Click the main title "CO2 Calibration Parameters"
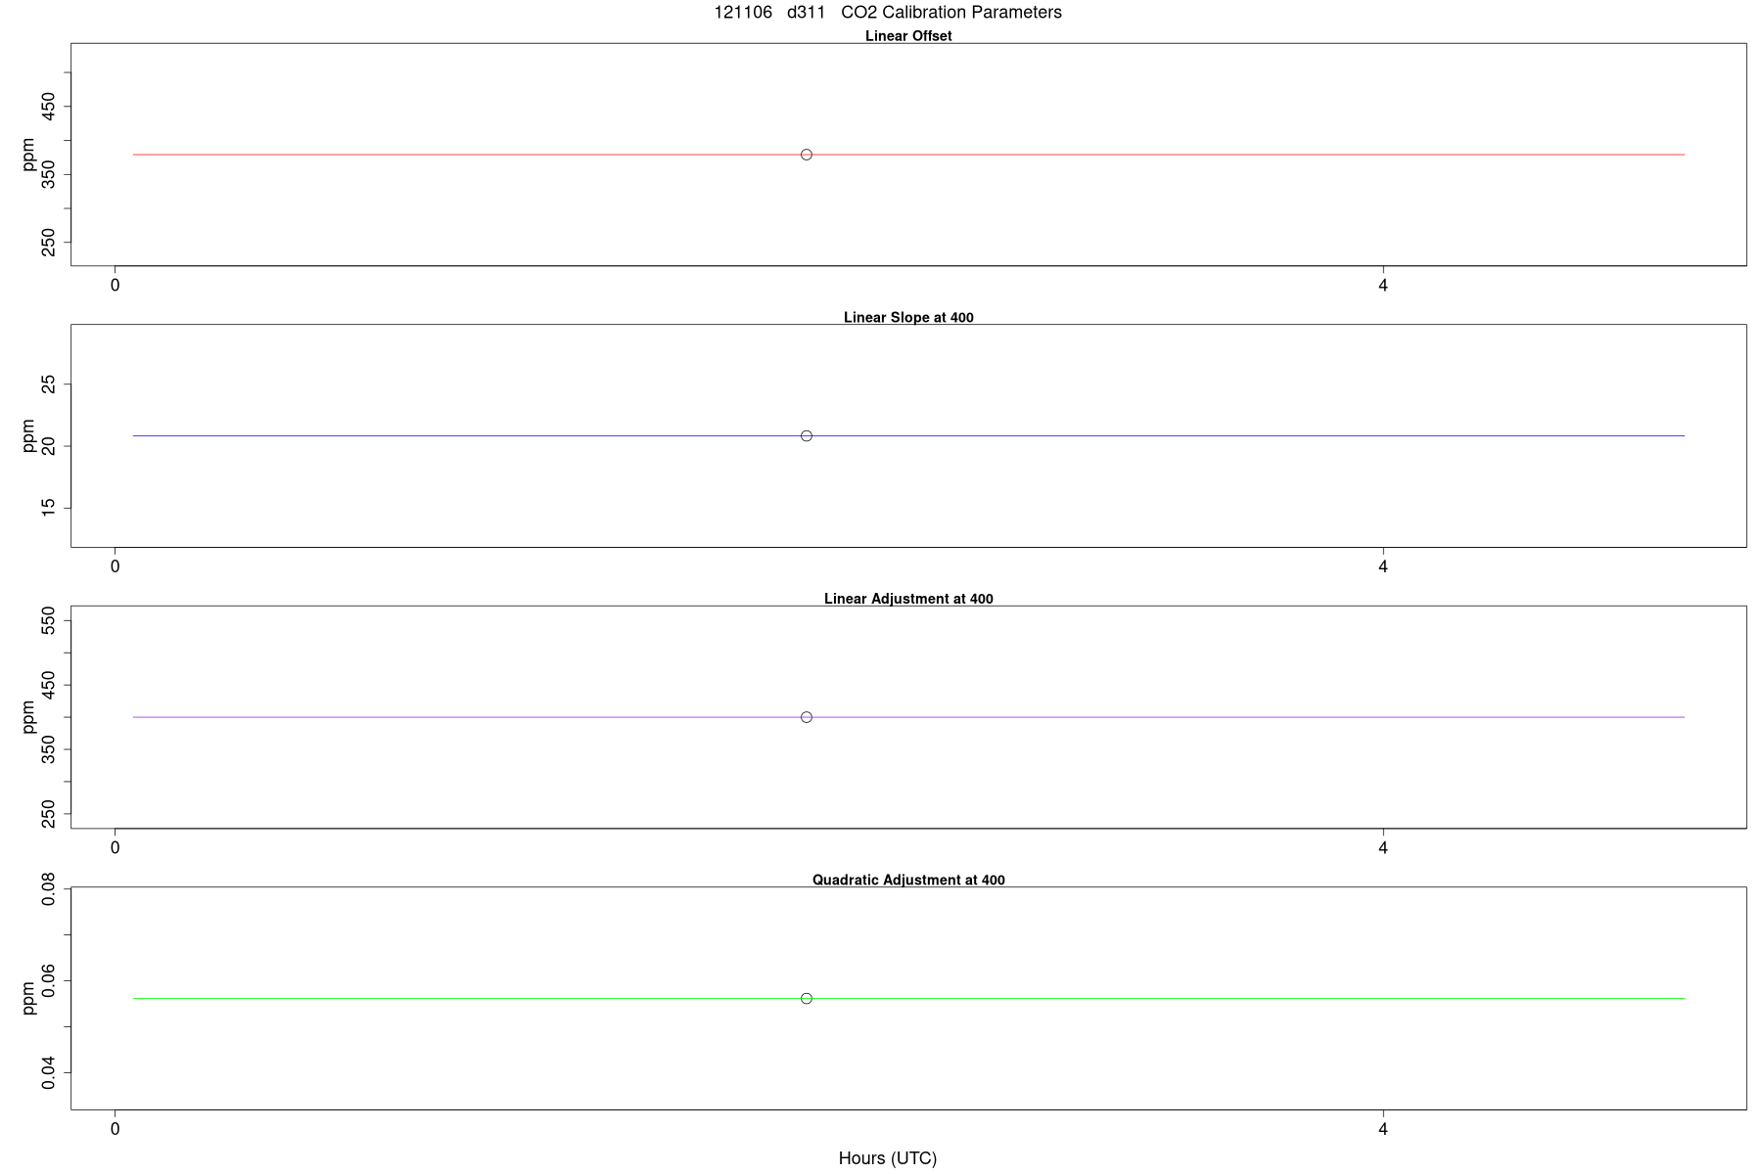The image size is (1762, 1174). click(951, 13)
